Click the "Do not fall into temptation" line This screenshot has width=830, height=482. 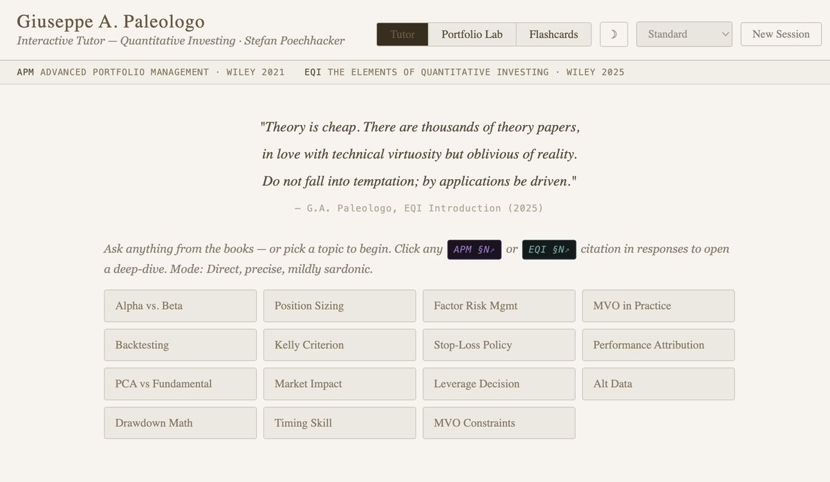[x=419, y=182]
